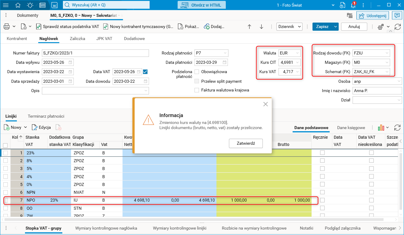The width and height of the screenshot is (404, 235).
Task: Tick Faktura walutowa krajowa checkbox
Action: click(197, 90)
